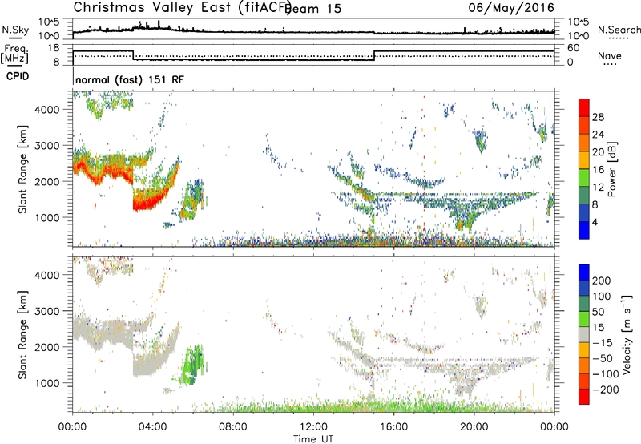Image resolution: width=641 pixels, height=444 pixels.
Task: Click the Velocity [m s-1] colorbar title
Action: (x=627, y=334)
